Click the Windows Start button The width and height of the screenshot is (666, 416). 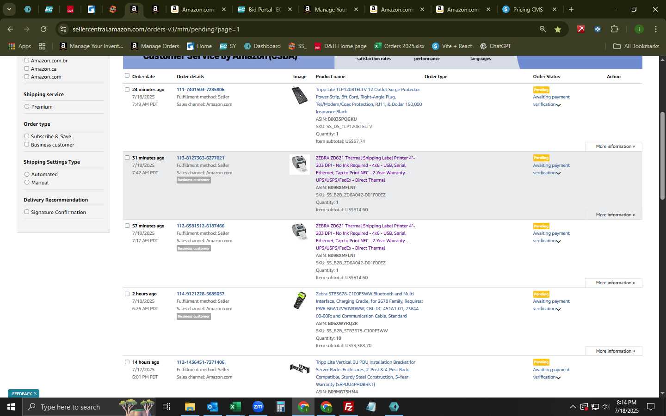[11, 407]
